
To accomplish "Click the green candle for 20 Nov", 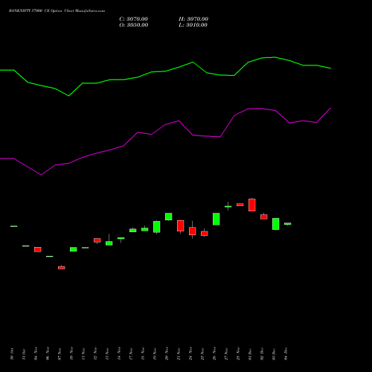I will click(169, 217).
